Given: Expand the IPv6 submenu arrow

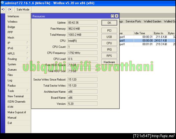Looking at the screenshot, I should click(27, 48).
